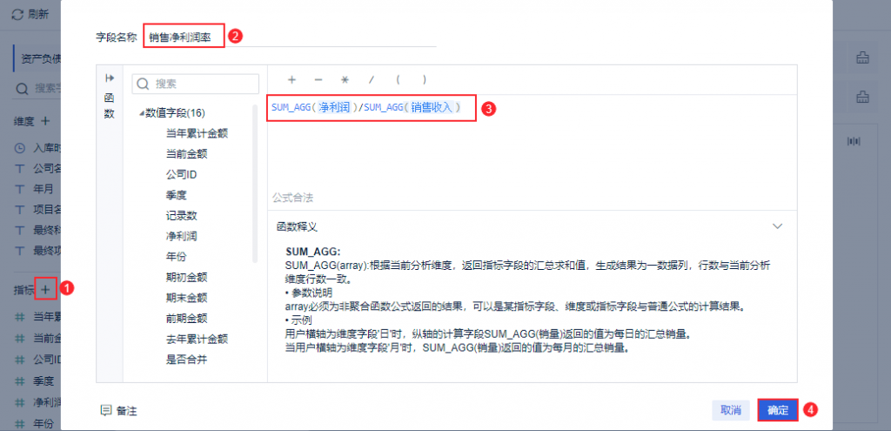Insert the multiply asterisk operator
891x431 pixels.
point(345,79)
